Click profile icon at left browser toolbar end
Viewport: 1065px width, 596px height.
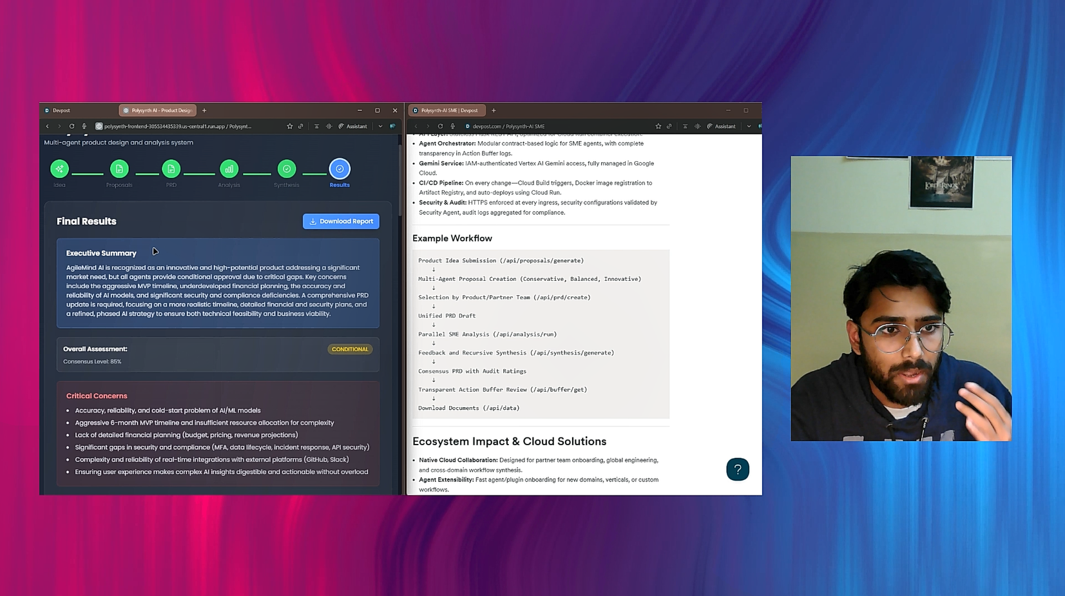[x=392, y=126]
